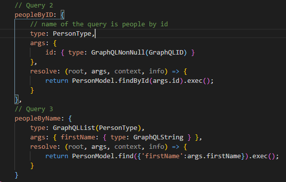Image resolution: width=286 pixels, height=182 pixels.
Task: Click the return keyword before PersonModel.findById
Action: [x=57, y=81]
